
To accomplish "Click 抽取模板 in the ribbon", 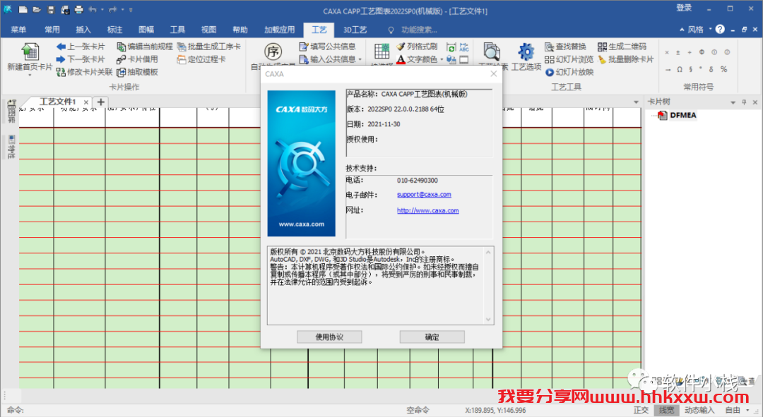I will click(x=138, y=72).
